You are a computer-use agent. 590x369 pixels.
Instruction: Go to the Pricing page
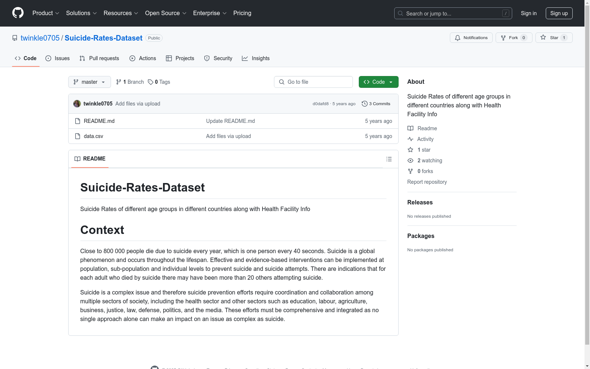coord(242,13)
